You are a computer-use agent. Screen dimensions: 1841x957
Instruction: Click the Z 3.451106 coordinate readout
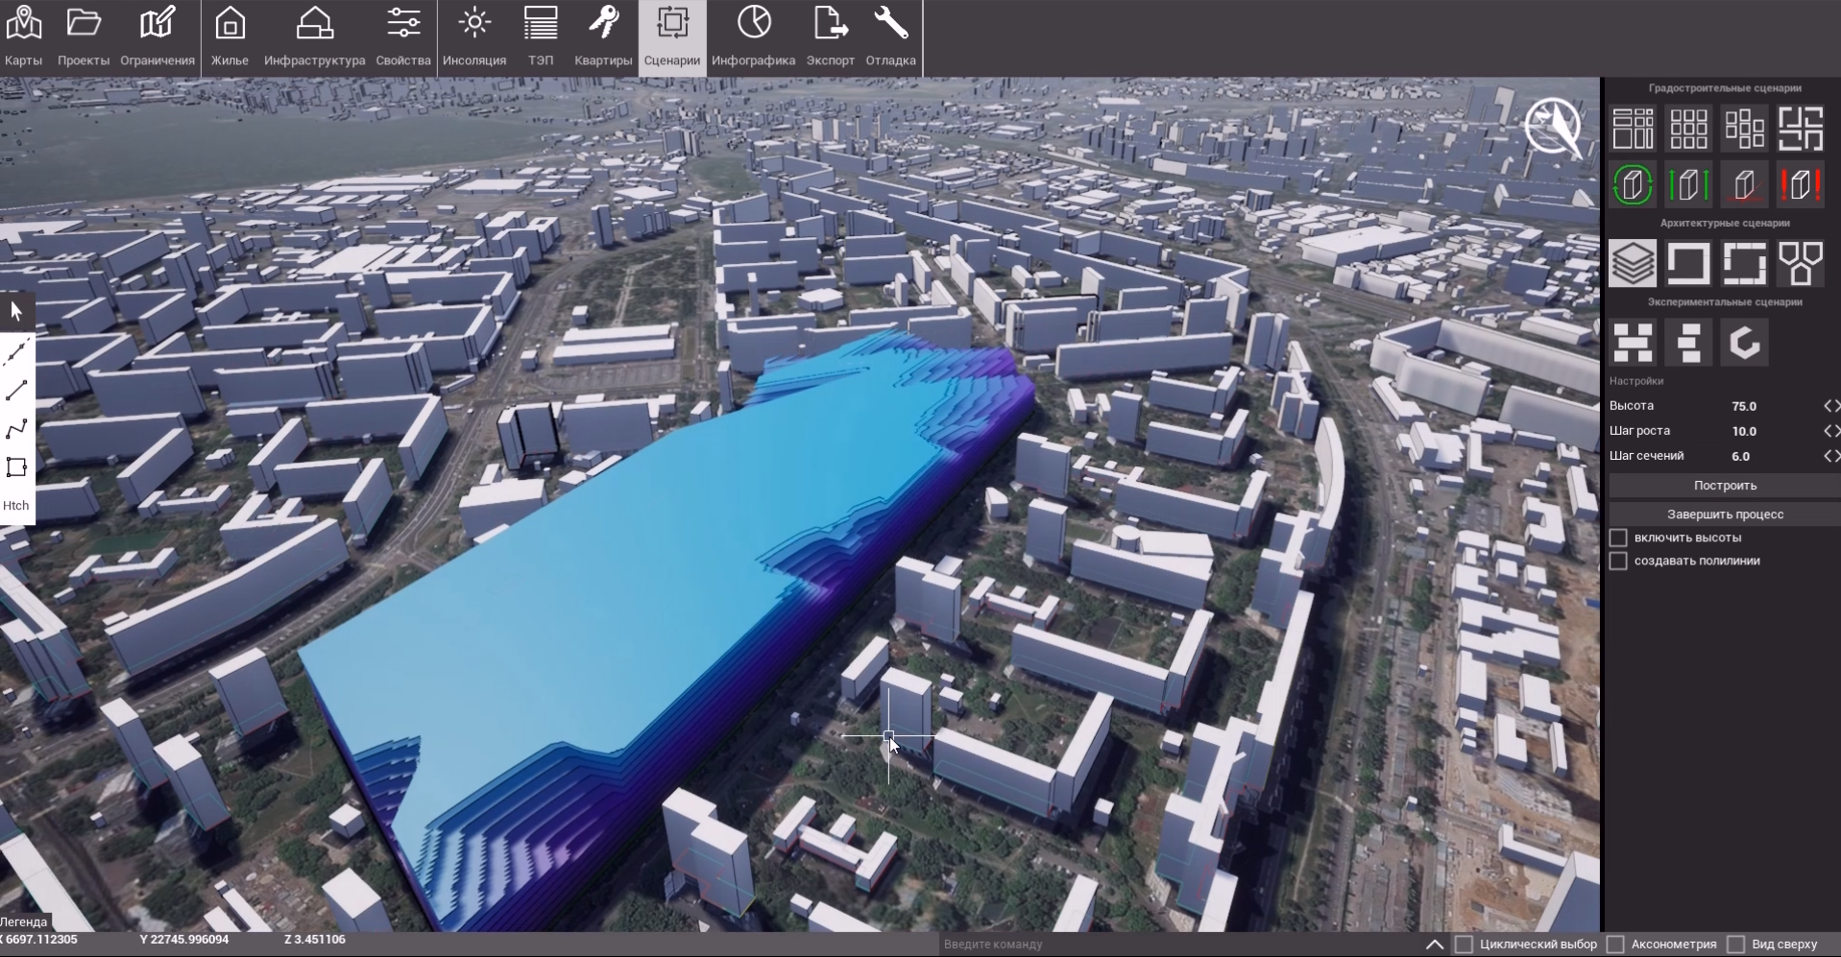(315, 940)
